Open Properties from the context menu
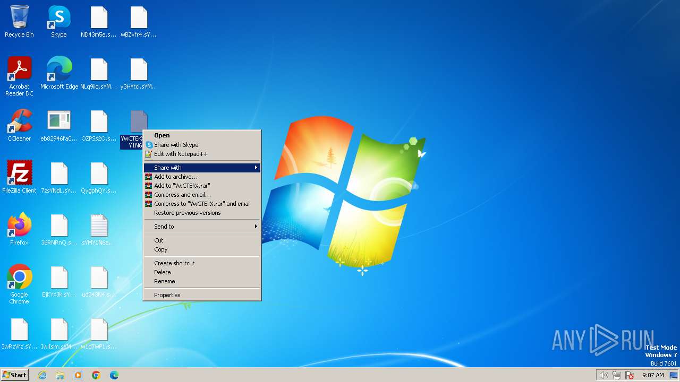The width and height of the screenshot is (680, 382). pos(202,295)
